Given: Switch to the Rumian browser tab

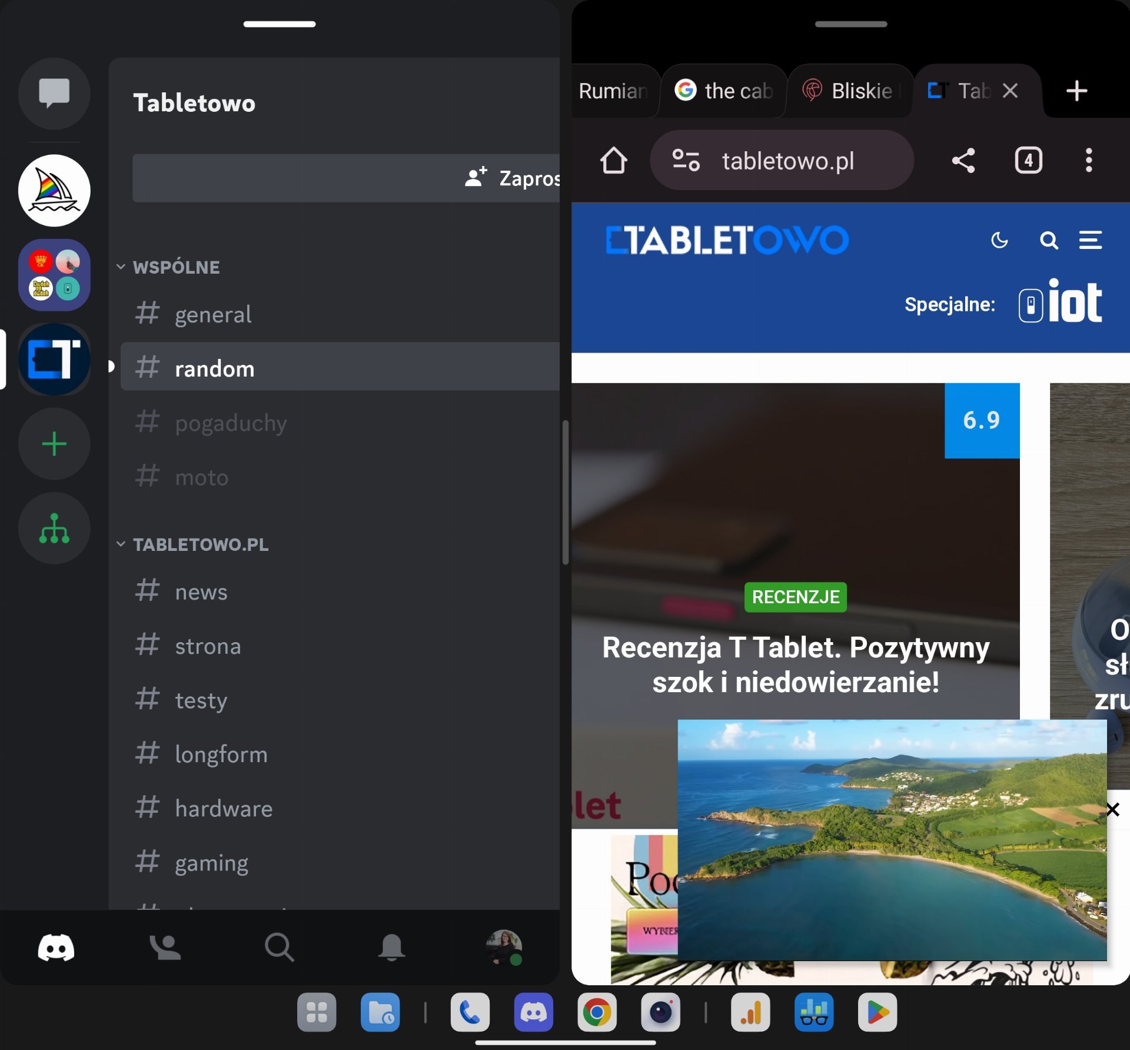Looking at the screenshot, I should click(615, 91).
